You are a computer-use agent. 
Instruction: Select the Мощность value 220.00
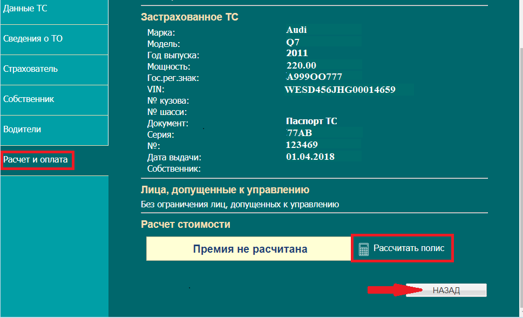(x=301, y=65)
